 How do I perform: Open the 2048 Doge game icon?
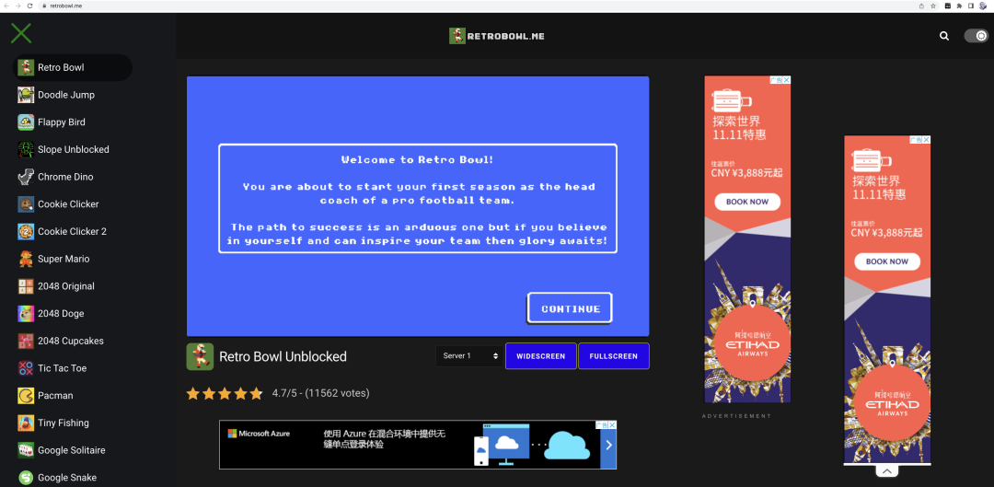click(26, 313)
